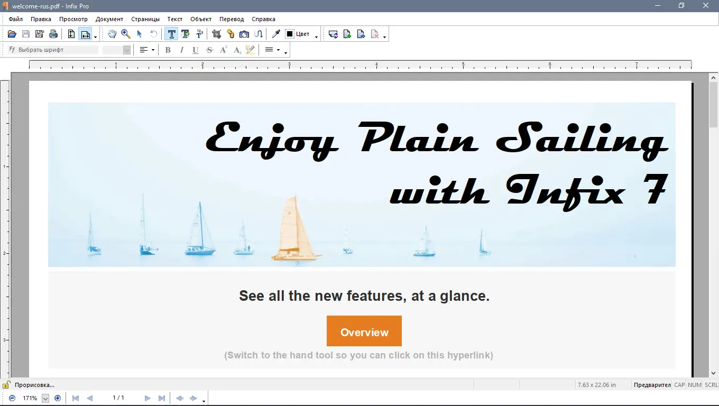Print the document using the printer icon
719x406 pixels.
click(x=53, y=34)
